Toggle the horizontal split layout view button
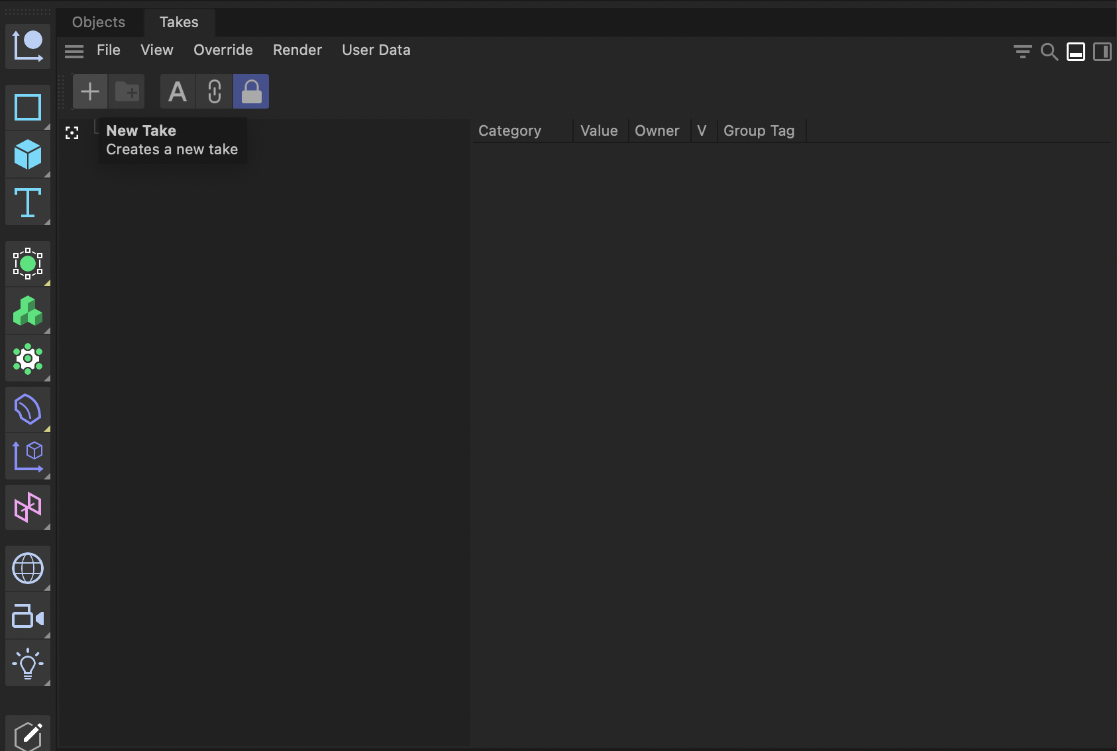Image resolution: width=1117 pixels, height=751 pixels. click(x=1075, y=51)
